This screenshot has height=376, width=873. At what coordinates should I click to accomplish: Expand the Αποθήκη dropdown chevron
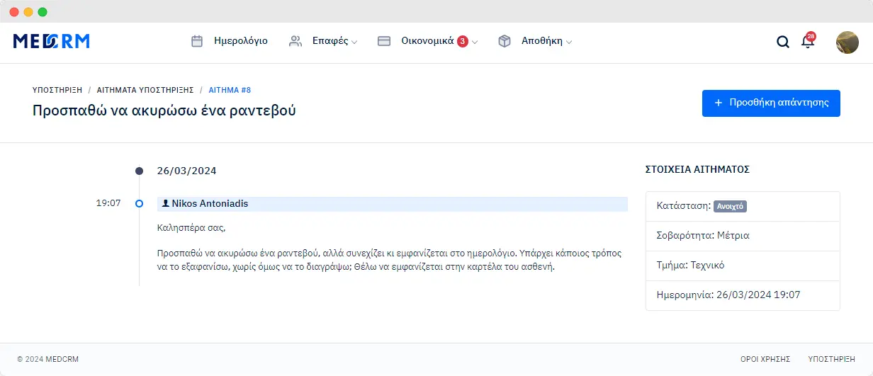(x=568, y=42)
